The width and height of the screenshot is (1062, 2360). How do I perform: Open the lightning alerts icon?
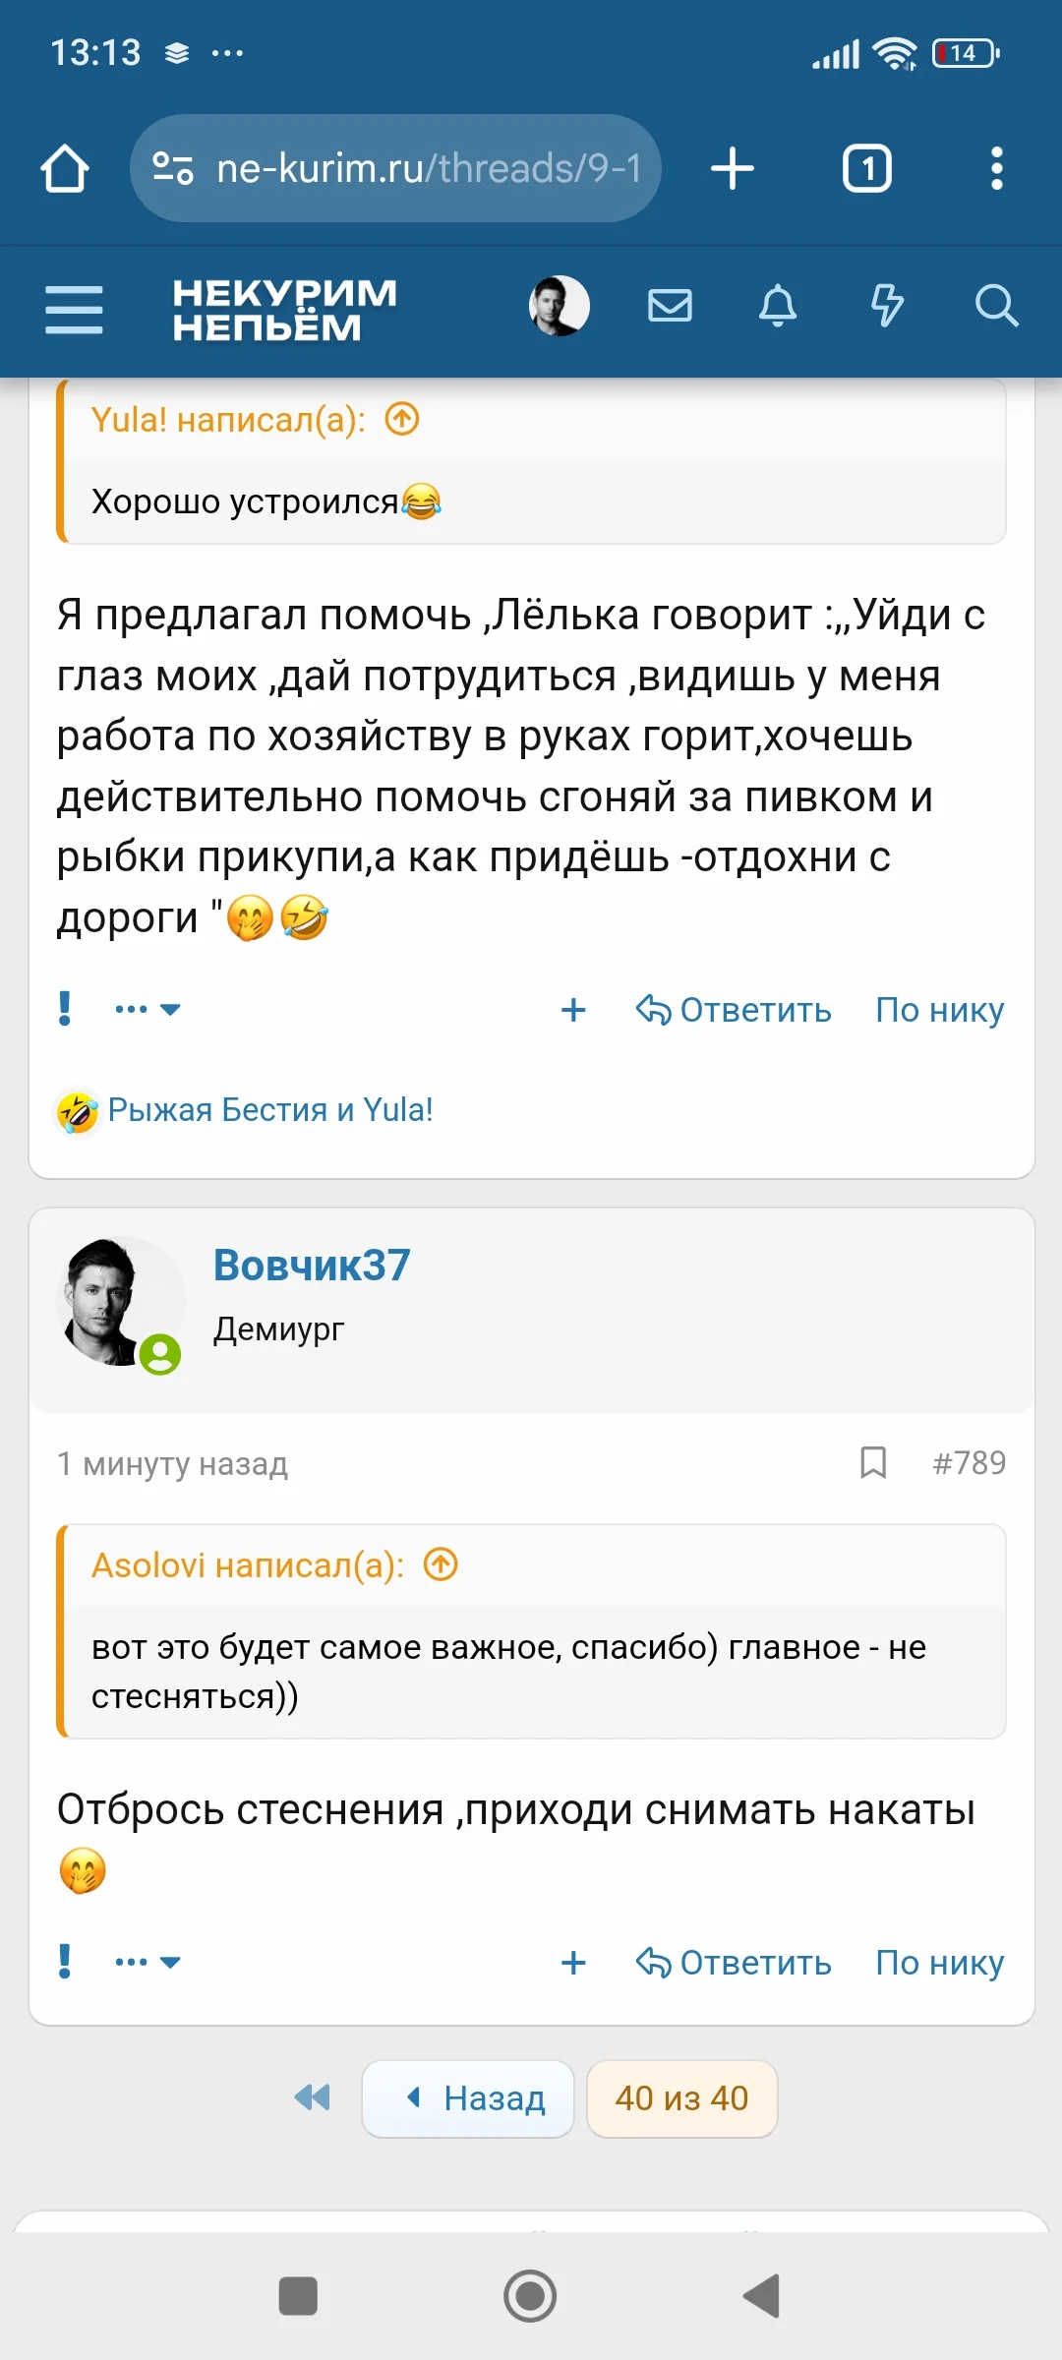pos(888,307)
